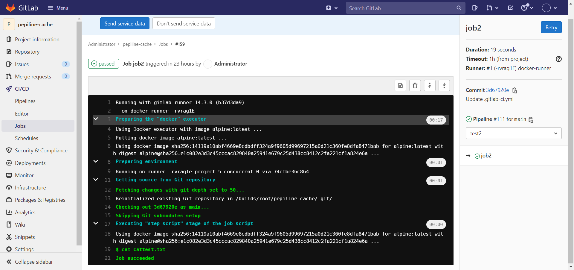Click log line number 21

[108, 258]
